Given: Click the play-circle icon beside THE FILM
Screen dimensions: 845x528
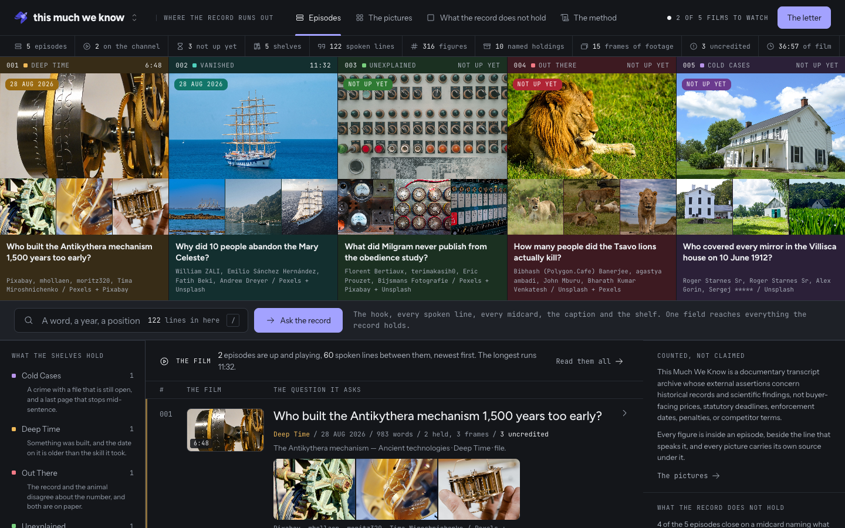Looking at the screenshot, I should 164,361.
